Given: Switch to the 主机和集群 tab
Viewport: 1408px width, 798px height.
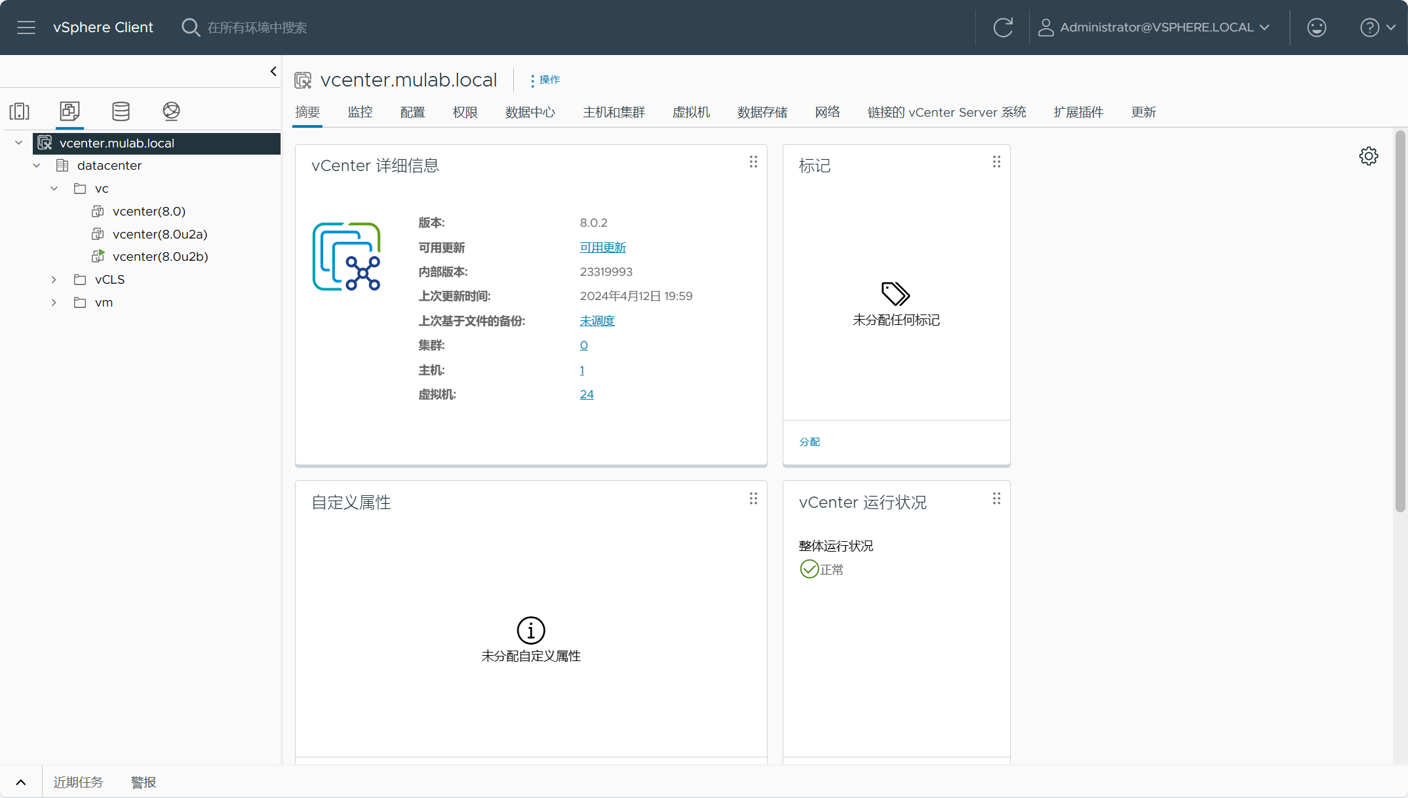Looking at the screenshot, I should pyautogui.click(x=614, y=113).
